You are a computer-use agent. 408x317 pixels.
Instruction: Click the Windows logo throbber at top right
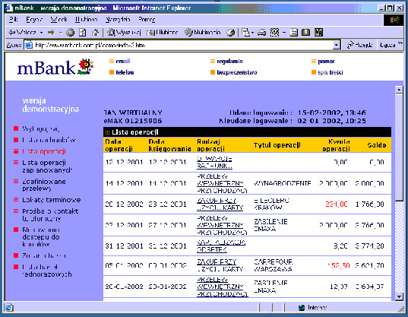click(x=394, y=20)
